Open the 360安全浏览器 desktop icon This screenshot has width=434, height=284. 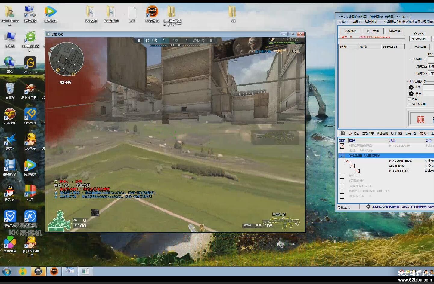(x=30, y=41)
